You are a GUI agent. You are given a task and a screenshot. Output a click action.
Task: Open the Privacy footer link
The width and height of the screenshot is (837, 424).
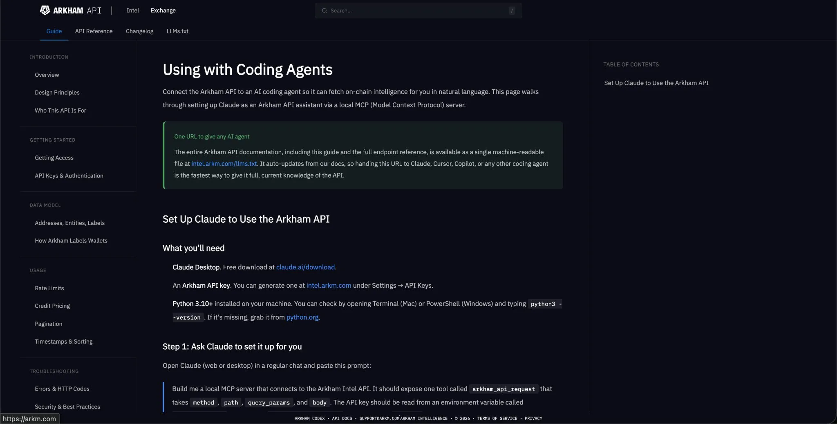pyautogui.click(x=533, y=418)
